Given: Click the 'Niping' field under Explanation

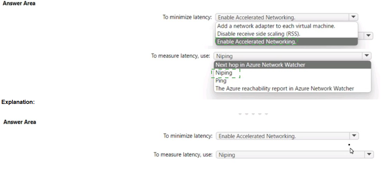Looking at the screenshot, I should coord(290,155).
